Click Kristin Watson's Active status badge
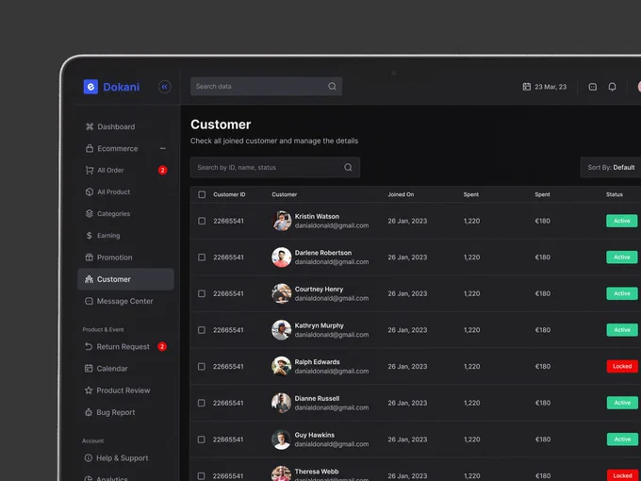The height and width of the screenshot is (481, 641). pyautogui.click(x=622, y=221)
